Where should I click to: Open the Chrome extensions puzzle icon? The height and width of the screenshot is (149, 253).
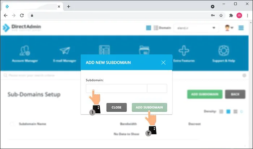click(x=231, y=15)
